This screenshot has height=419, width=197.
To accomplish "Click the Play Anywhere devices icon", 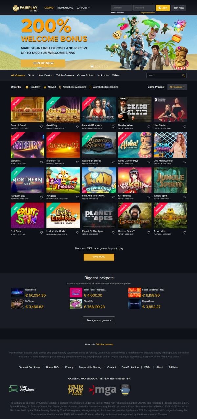I will [13, 388].
